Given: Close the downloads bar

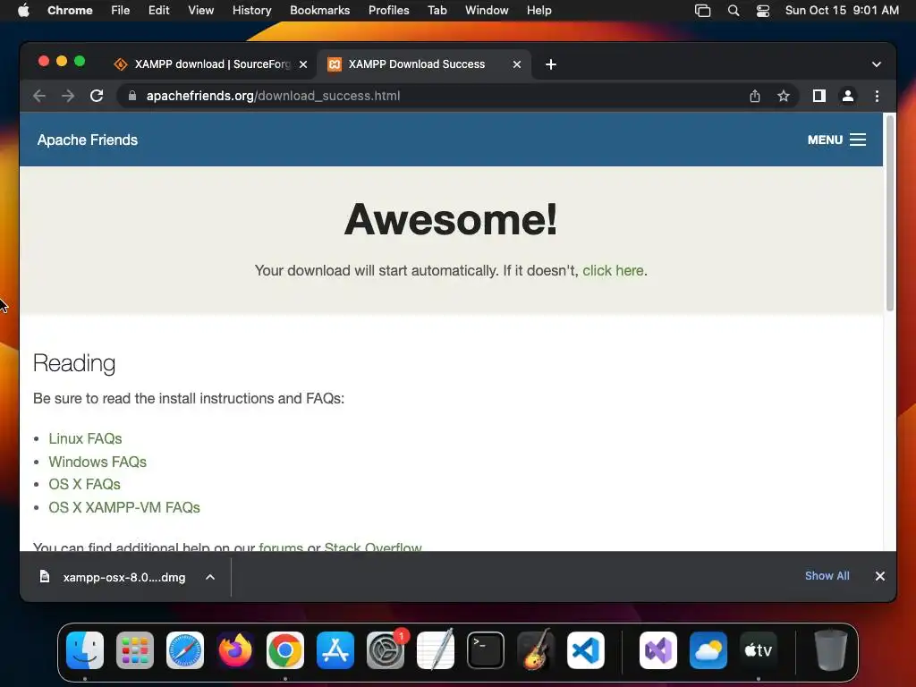Looking at the screenshot, I should 880,576.
